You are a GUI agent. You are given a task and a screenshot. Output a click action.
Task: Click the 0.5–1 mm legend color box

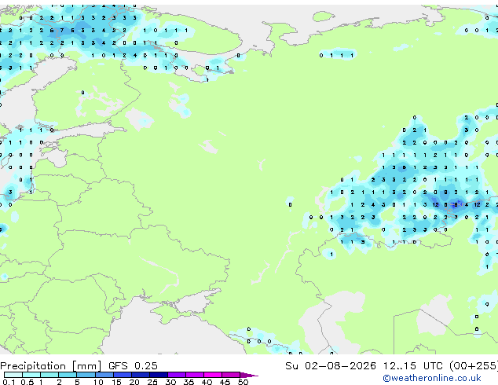point(31,375)
